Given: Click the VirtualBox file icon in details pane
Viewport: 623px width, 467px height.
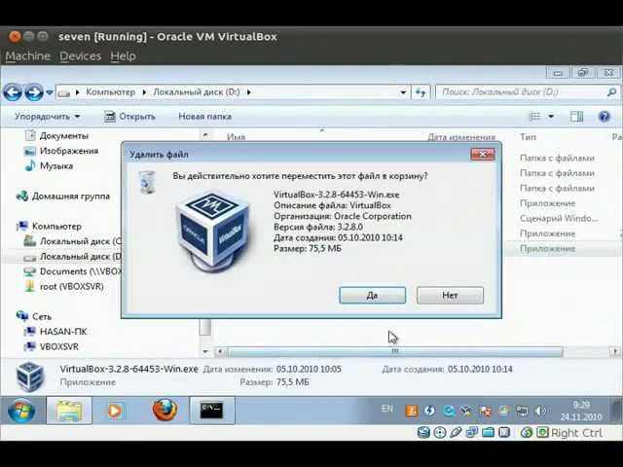Looking at the screenshot, I should [30, 377].
